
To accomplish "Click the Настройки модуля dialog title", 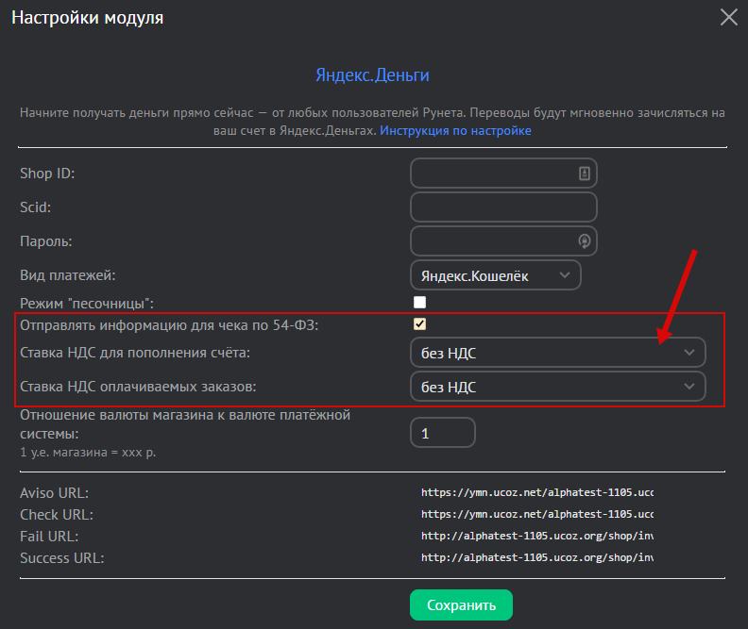I will (87, 18).
